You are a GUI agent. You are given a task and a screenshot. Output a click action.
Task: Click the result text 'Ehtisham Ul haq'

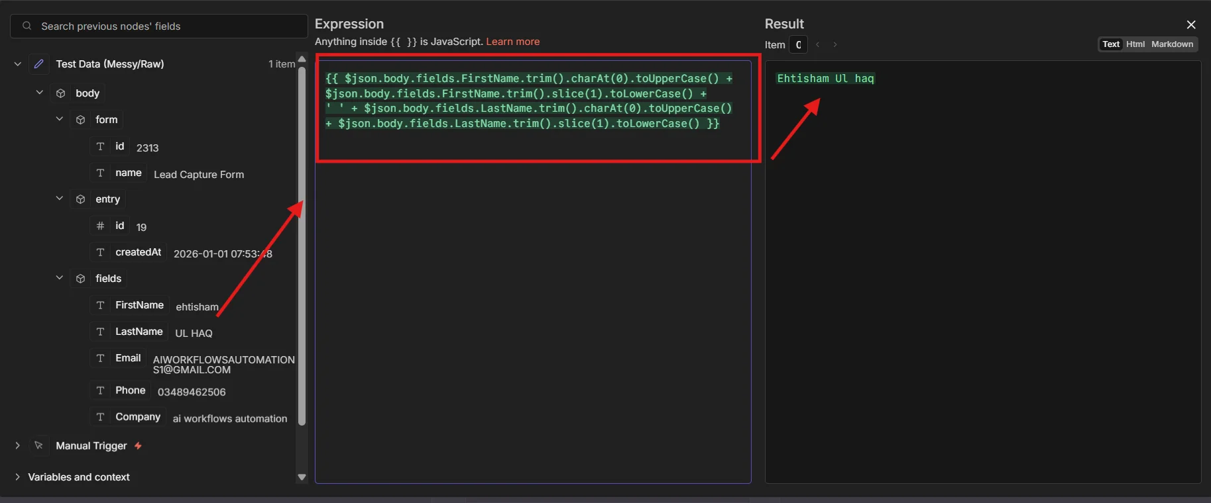tap(825, 78)
